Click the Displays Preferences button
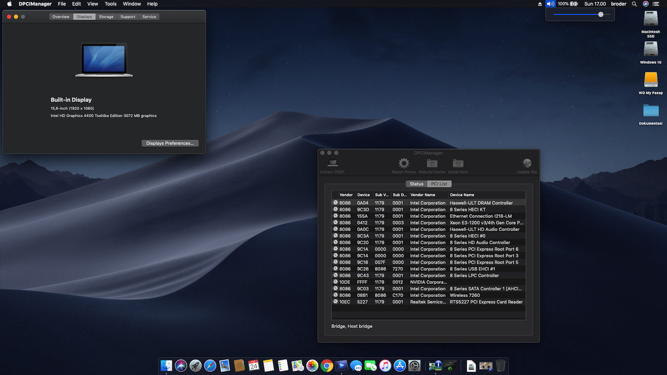Viewport: 667px width, 375px height. coord(170,143)
